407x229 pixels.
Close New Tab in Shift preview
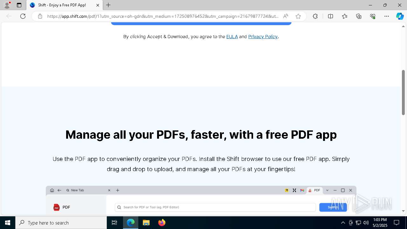click(x=109, y=190)
